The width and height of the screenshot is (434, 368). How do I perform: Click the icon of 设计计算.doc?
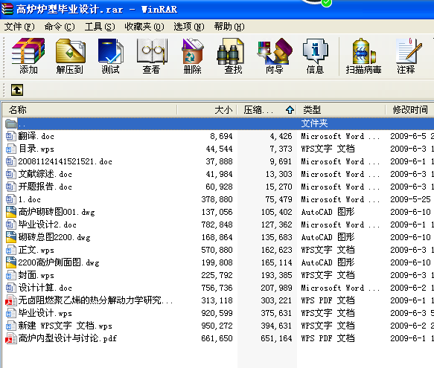pos(11,288)
